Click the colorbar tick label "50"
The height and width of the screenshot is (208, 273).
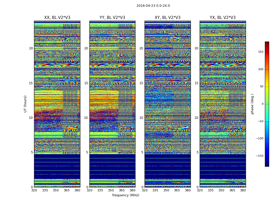point(262,87)
